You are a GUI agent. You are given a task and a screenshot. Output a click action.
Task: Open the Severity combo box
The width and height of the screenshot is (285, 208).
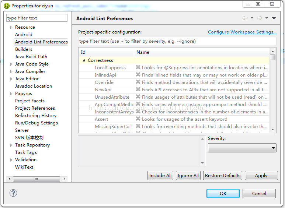(242, 148)
